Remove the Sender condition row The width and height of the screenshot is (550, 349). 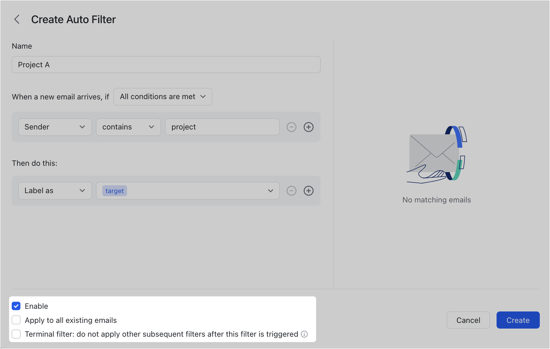pos(291,127)
